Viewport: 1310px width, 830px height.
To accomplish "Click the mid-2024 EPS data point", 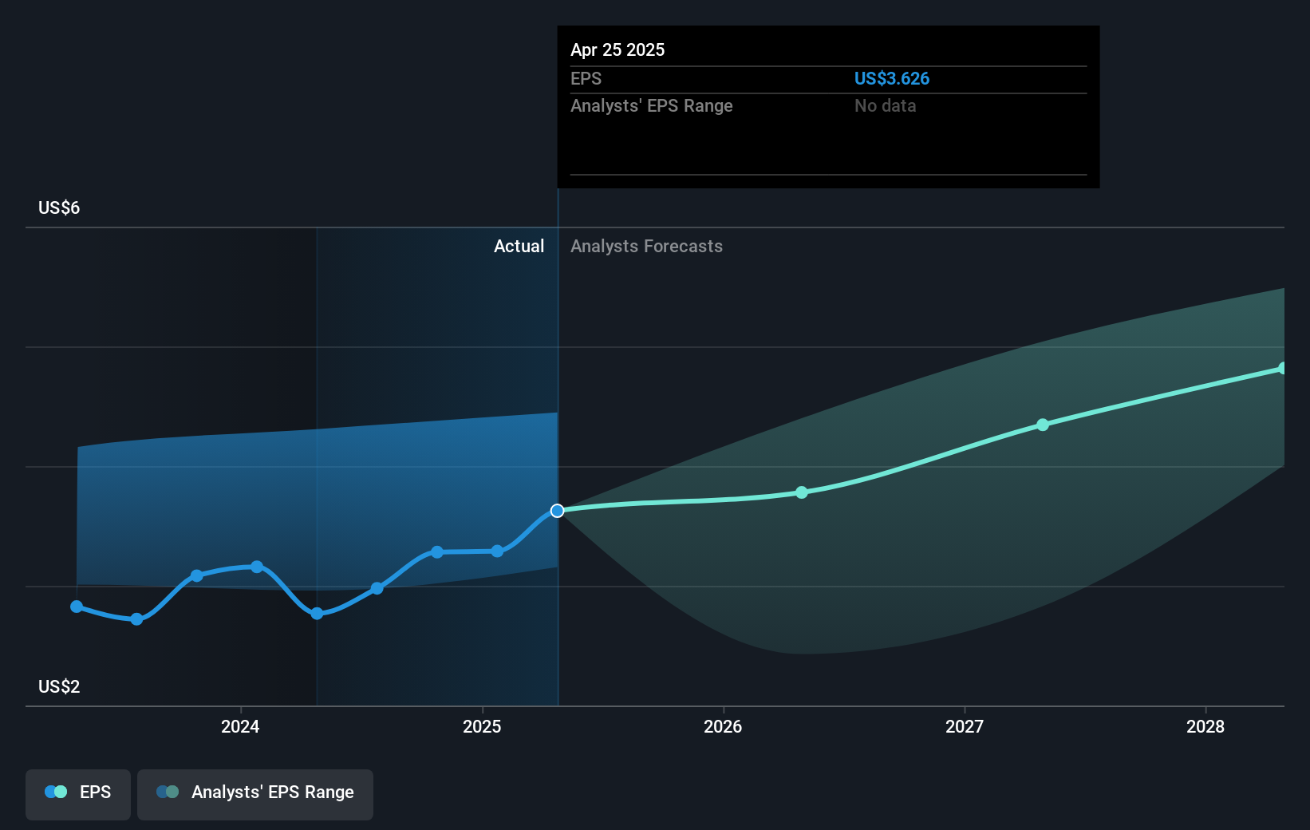I will (x=377, y=588).
